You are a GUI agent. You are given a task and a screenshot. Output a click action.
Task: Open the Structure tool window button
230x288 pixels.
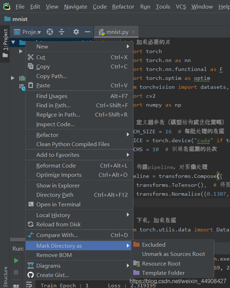[5, 276]
